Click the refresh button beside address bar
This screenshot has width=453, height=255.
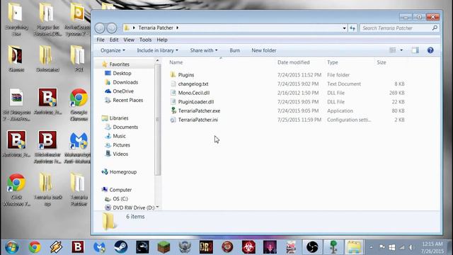pos(352,28)
